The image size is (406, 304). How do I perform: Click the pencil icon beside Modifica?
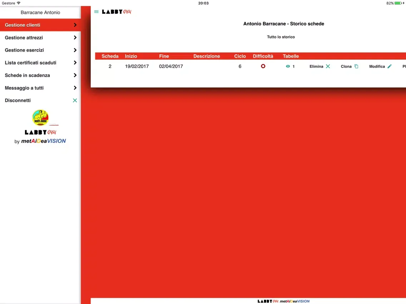[390, 66]
